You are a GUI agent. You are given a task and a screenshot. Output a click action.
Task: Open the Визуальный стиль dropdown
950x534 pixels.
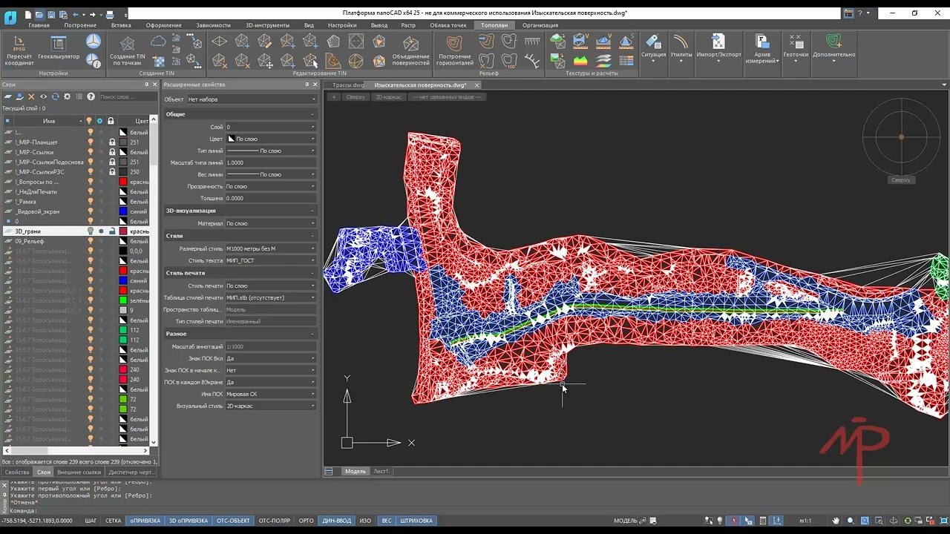click(x=313, y=406)
